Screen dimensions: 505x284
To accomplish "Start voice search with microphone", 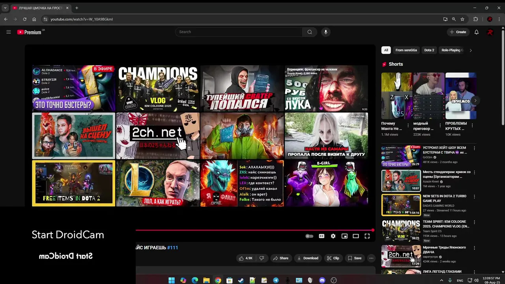I will [325, 32].
